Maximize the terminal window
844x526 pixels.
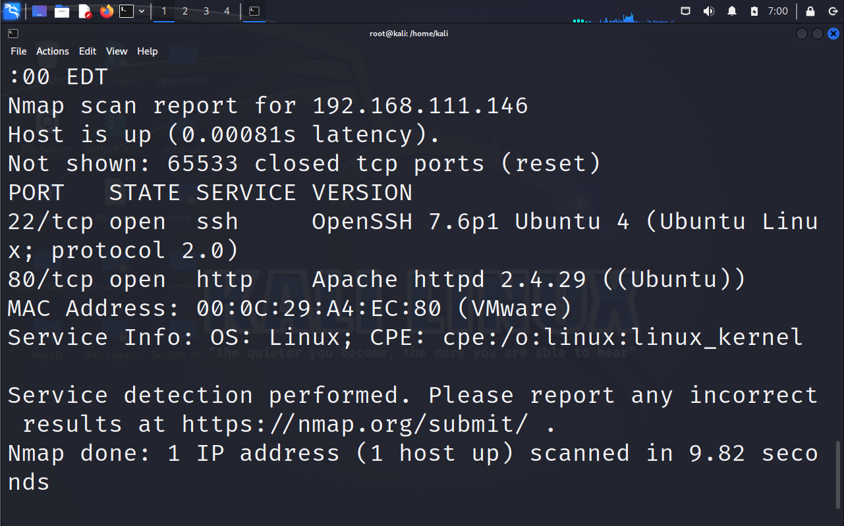point(818,34)
